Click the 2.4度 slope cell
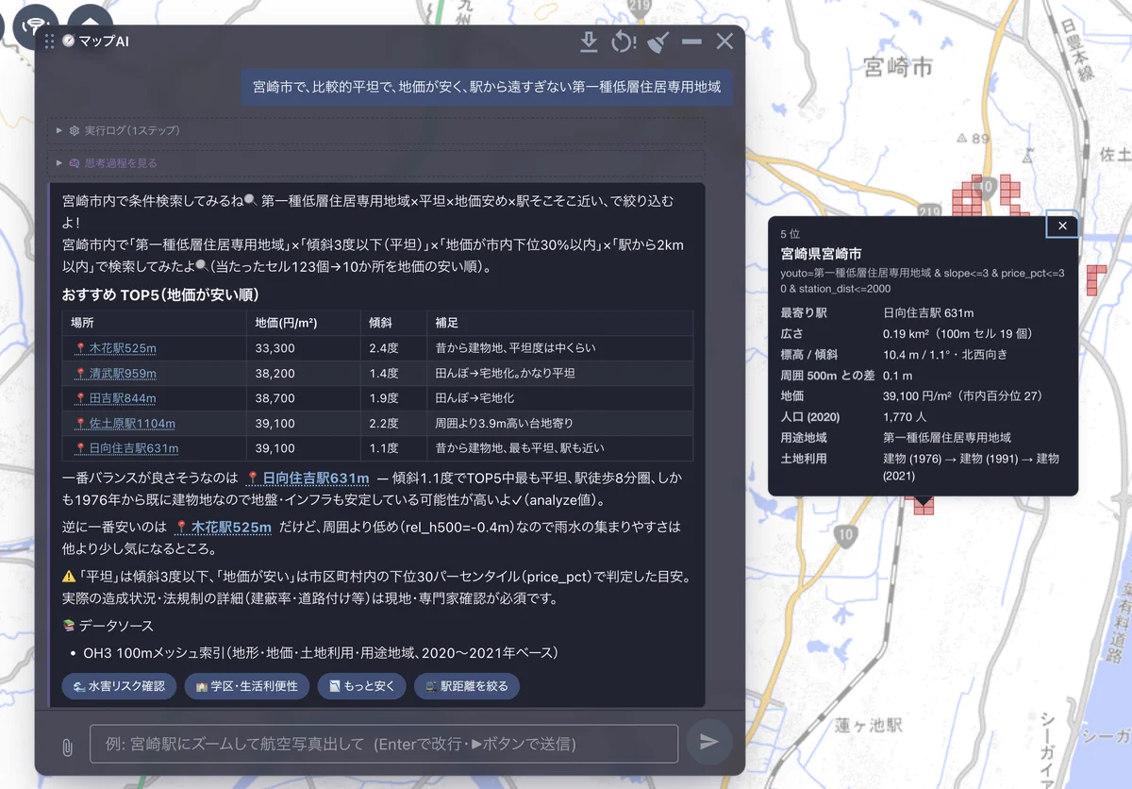 point(393,348)
